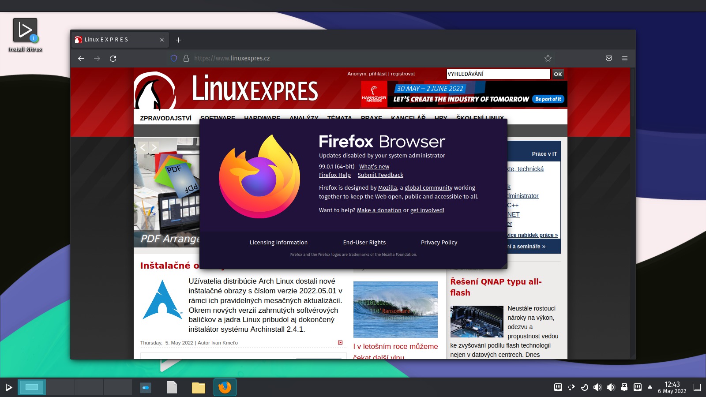Screen dimensions: 706x397
Task: Open the registrovat link
Action: [x=403, y=74]
